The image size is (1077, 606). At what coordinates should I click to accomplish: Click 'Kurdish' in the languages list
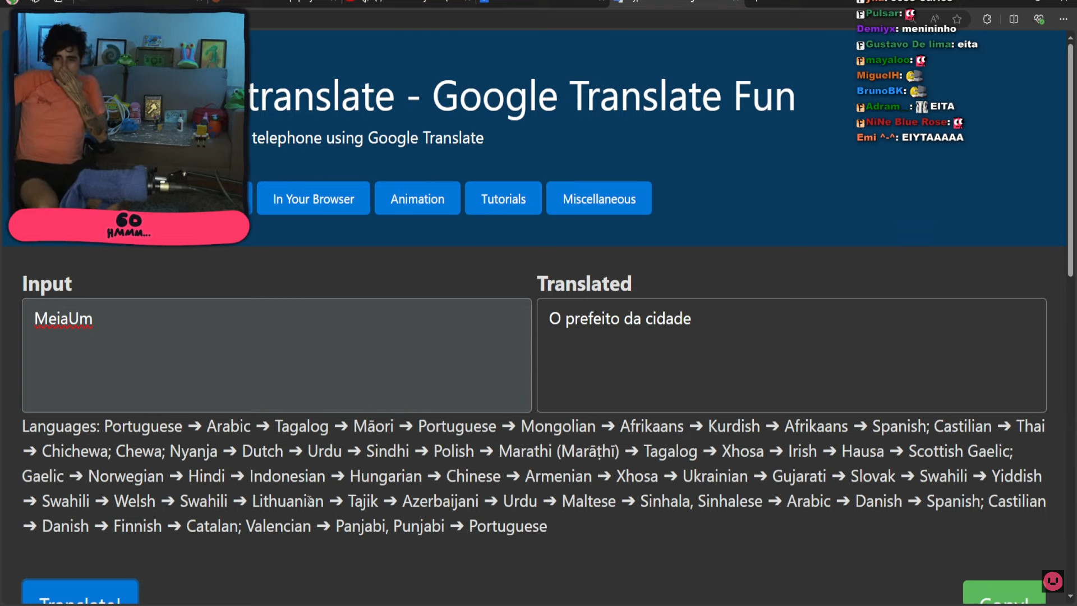734,426
